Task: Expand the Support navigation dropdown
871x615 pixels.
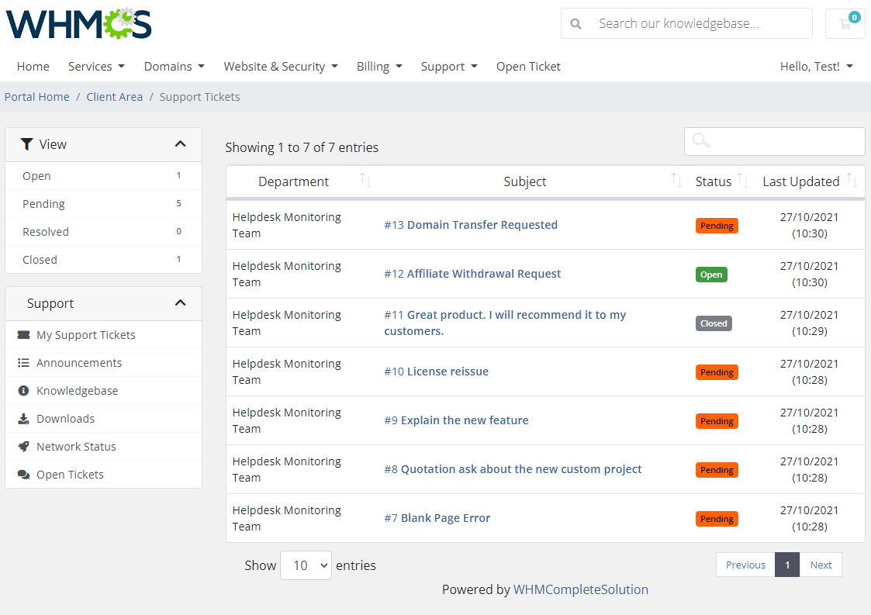Action: click(x=449, y=66)
